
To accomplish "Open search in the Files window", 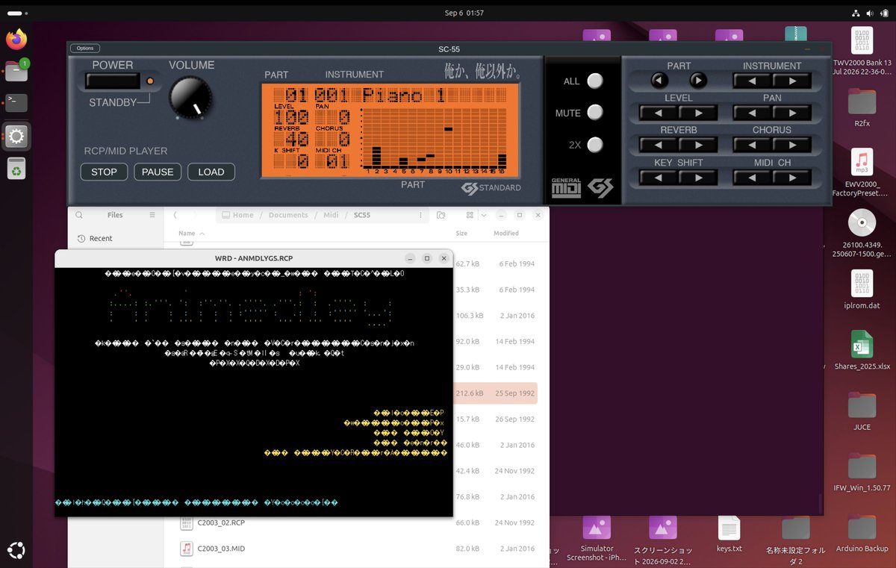I will (x=79, y=215).
